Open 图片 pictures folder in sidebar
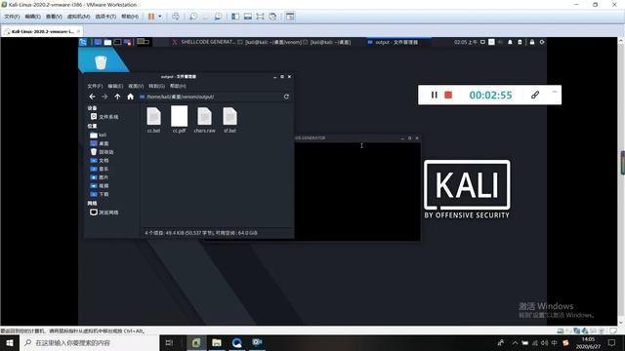The width and height of the screenshot is (625, 351). tap(100, 177)
